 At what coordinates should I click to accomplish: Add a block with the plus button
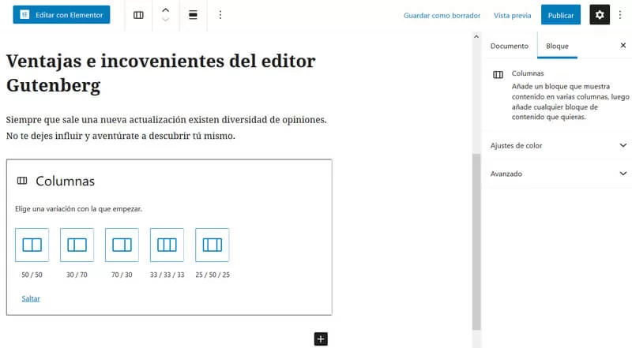click(321, 339)
